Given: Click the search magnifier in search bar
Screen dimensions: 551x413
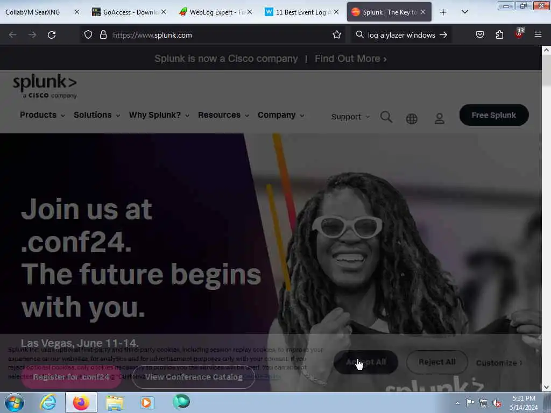Looking at the screenshot, I should [x=359, y=35].
